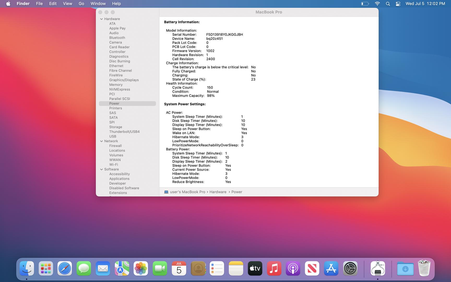The image size is (451, 282).
Task: Select Audio in the sidebar
Action: pyautogui.click(x=114, y=33)
